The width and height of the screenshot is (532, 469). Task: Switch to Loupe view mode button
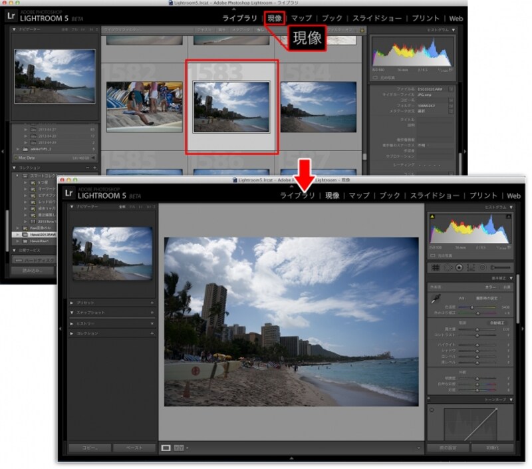[166, 448]
